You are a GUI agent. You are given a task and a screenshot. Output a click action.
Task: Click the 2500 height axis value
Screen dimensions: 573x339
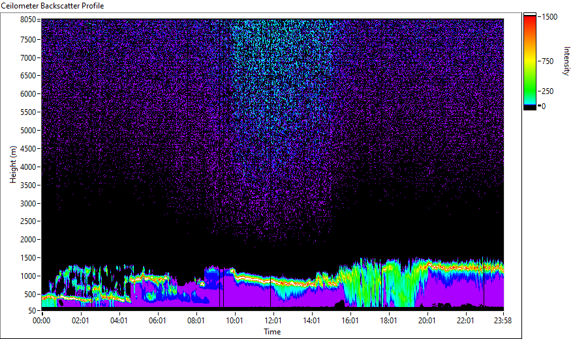28,221
